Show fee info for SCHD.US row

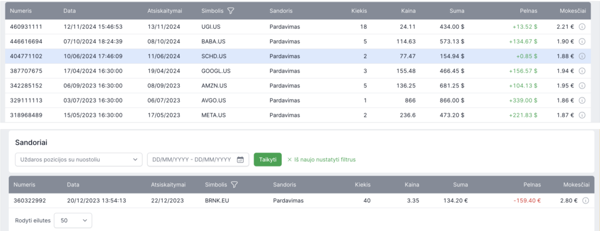click(x=582, y=56)
